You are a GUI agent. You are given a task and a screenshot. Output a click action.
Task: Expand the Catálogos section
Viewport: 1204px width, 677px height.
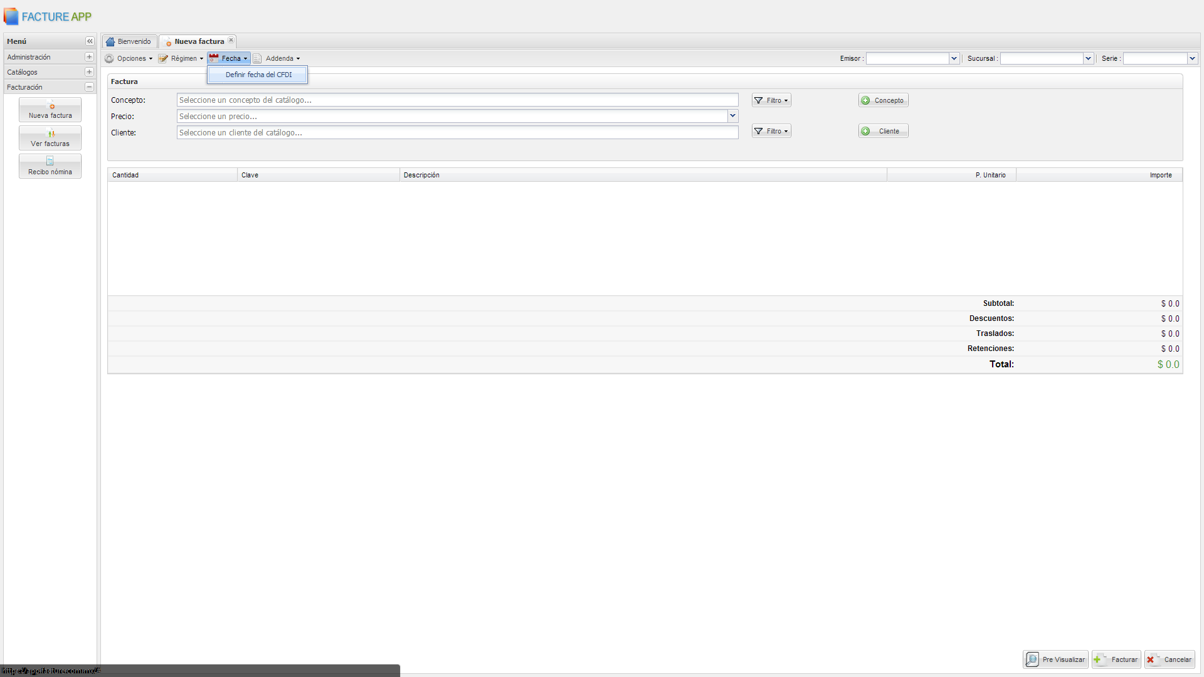[89, 72]
